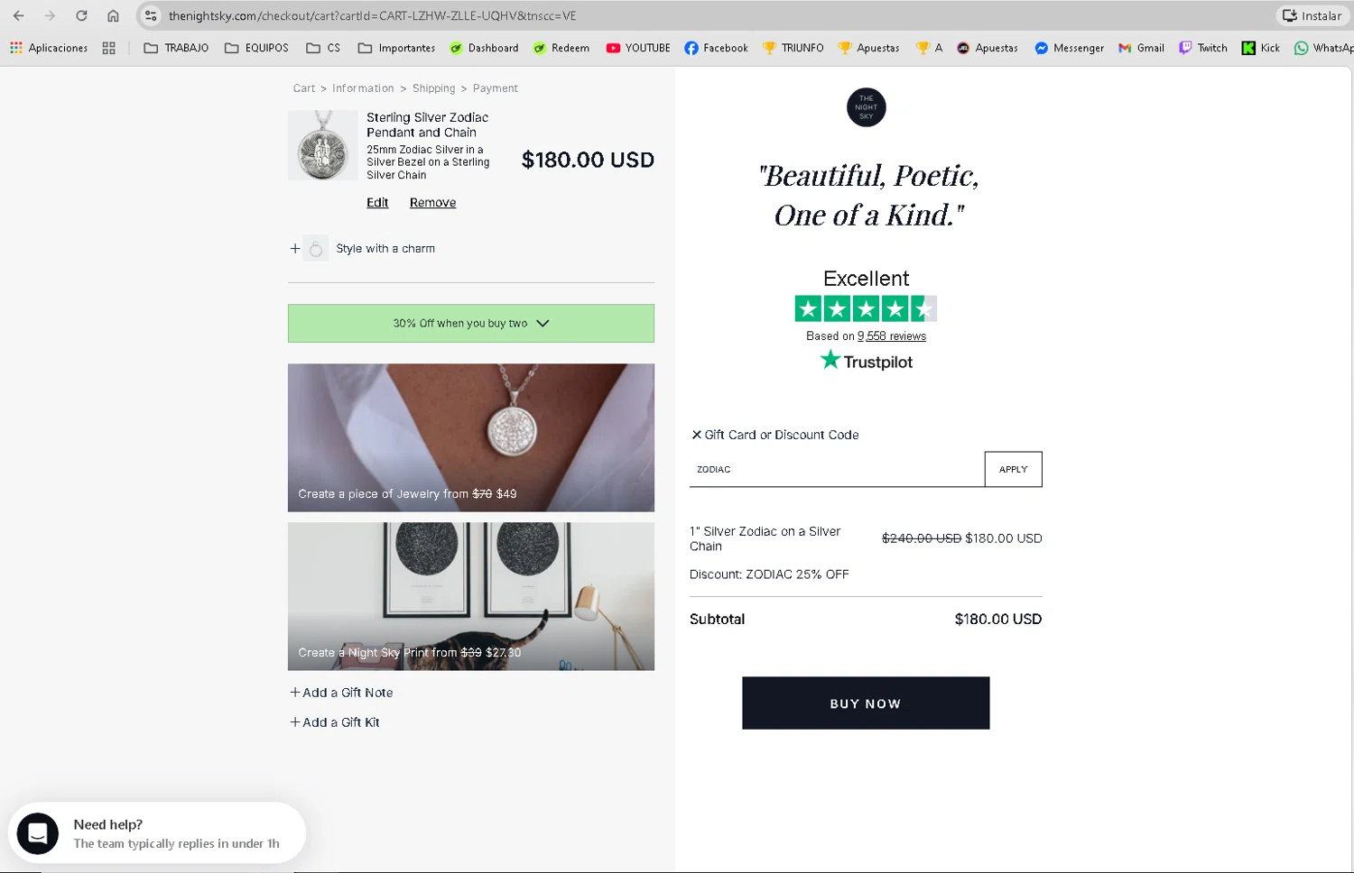1354x873 pixels.
Task: Open the Gmail bookmark
Action: [x=1141, y=48]
